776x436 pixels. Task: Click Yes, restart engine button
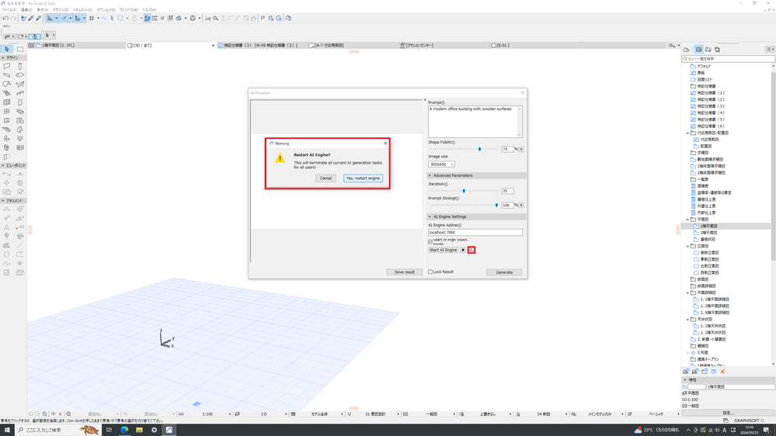tap(364, 178)
